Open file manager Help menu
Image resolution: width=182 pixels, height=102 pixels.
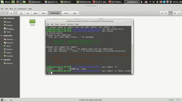(x=30, y=9)
